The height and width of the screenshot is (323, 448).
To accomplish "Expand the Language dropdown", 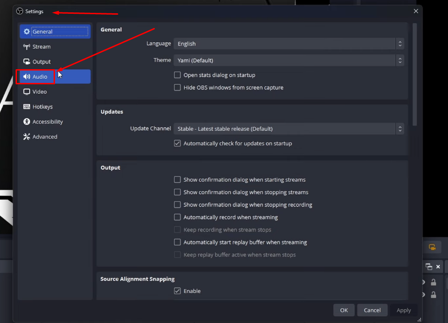I will coord(289,44).
